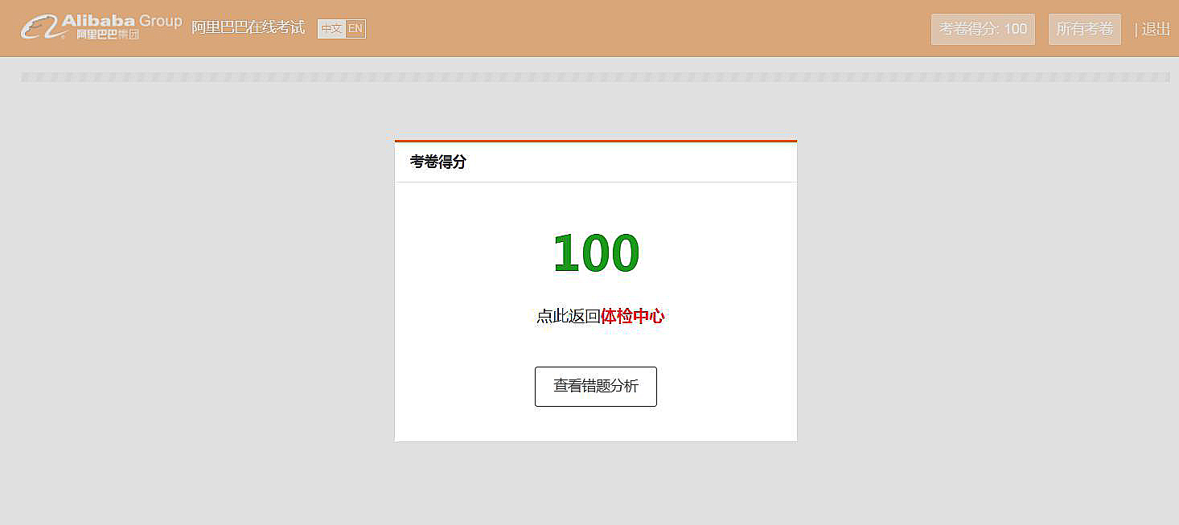Click the 考卷得分 card title
The image size is (1179, 525).
438,162
